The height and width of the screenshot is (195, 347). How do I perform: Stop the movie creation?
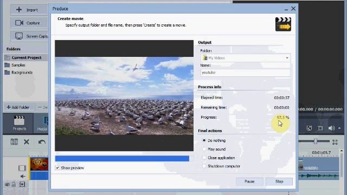click(279, 181)
